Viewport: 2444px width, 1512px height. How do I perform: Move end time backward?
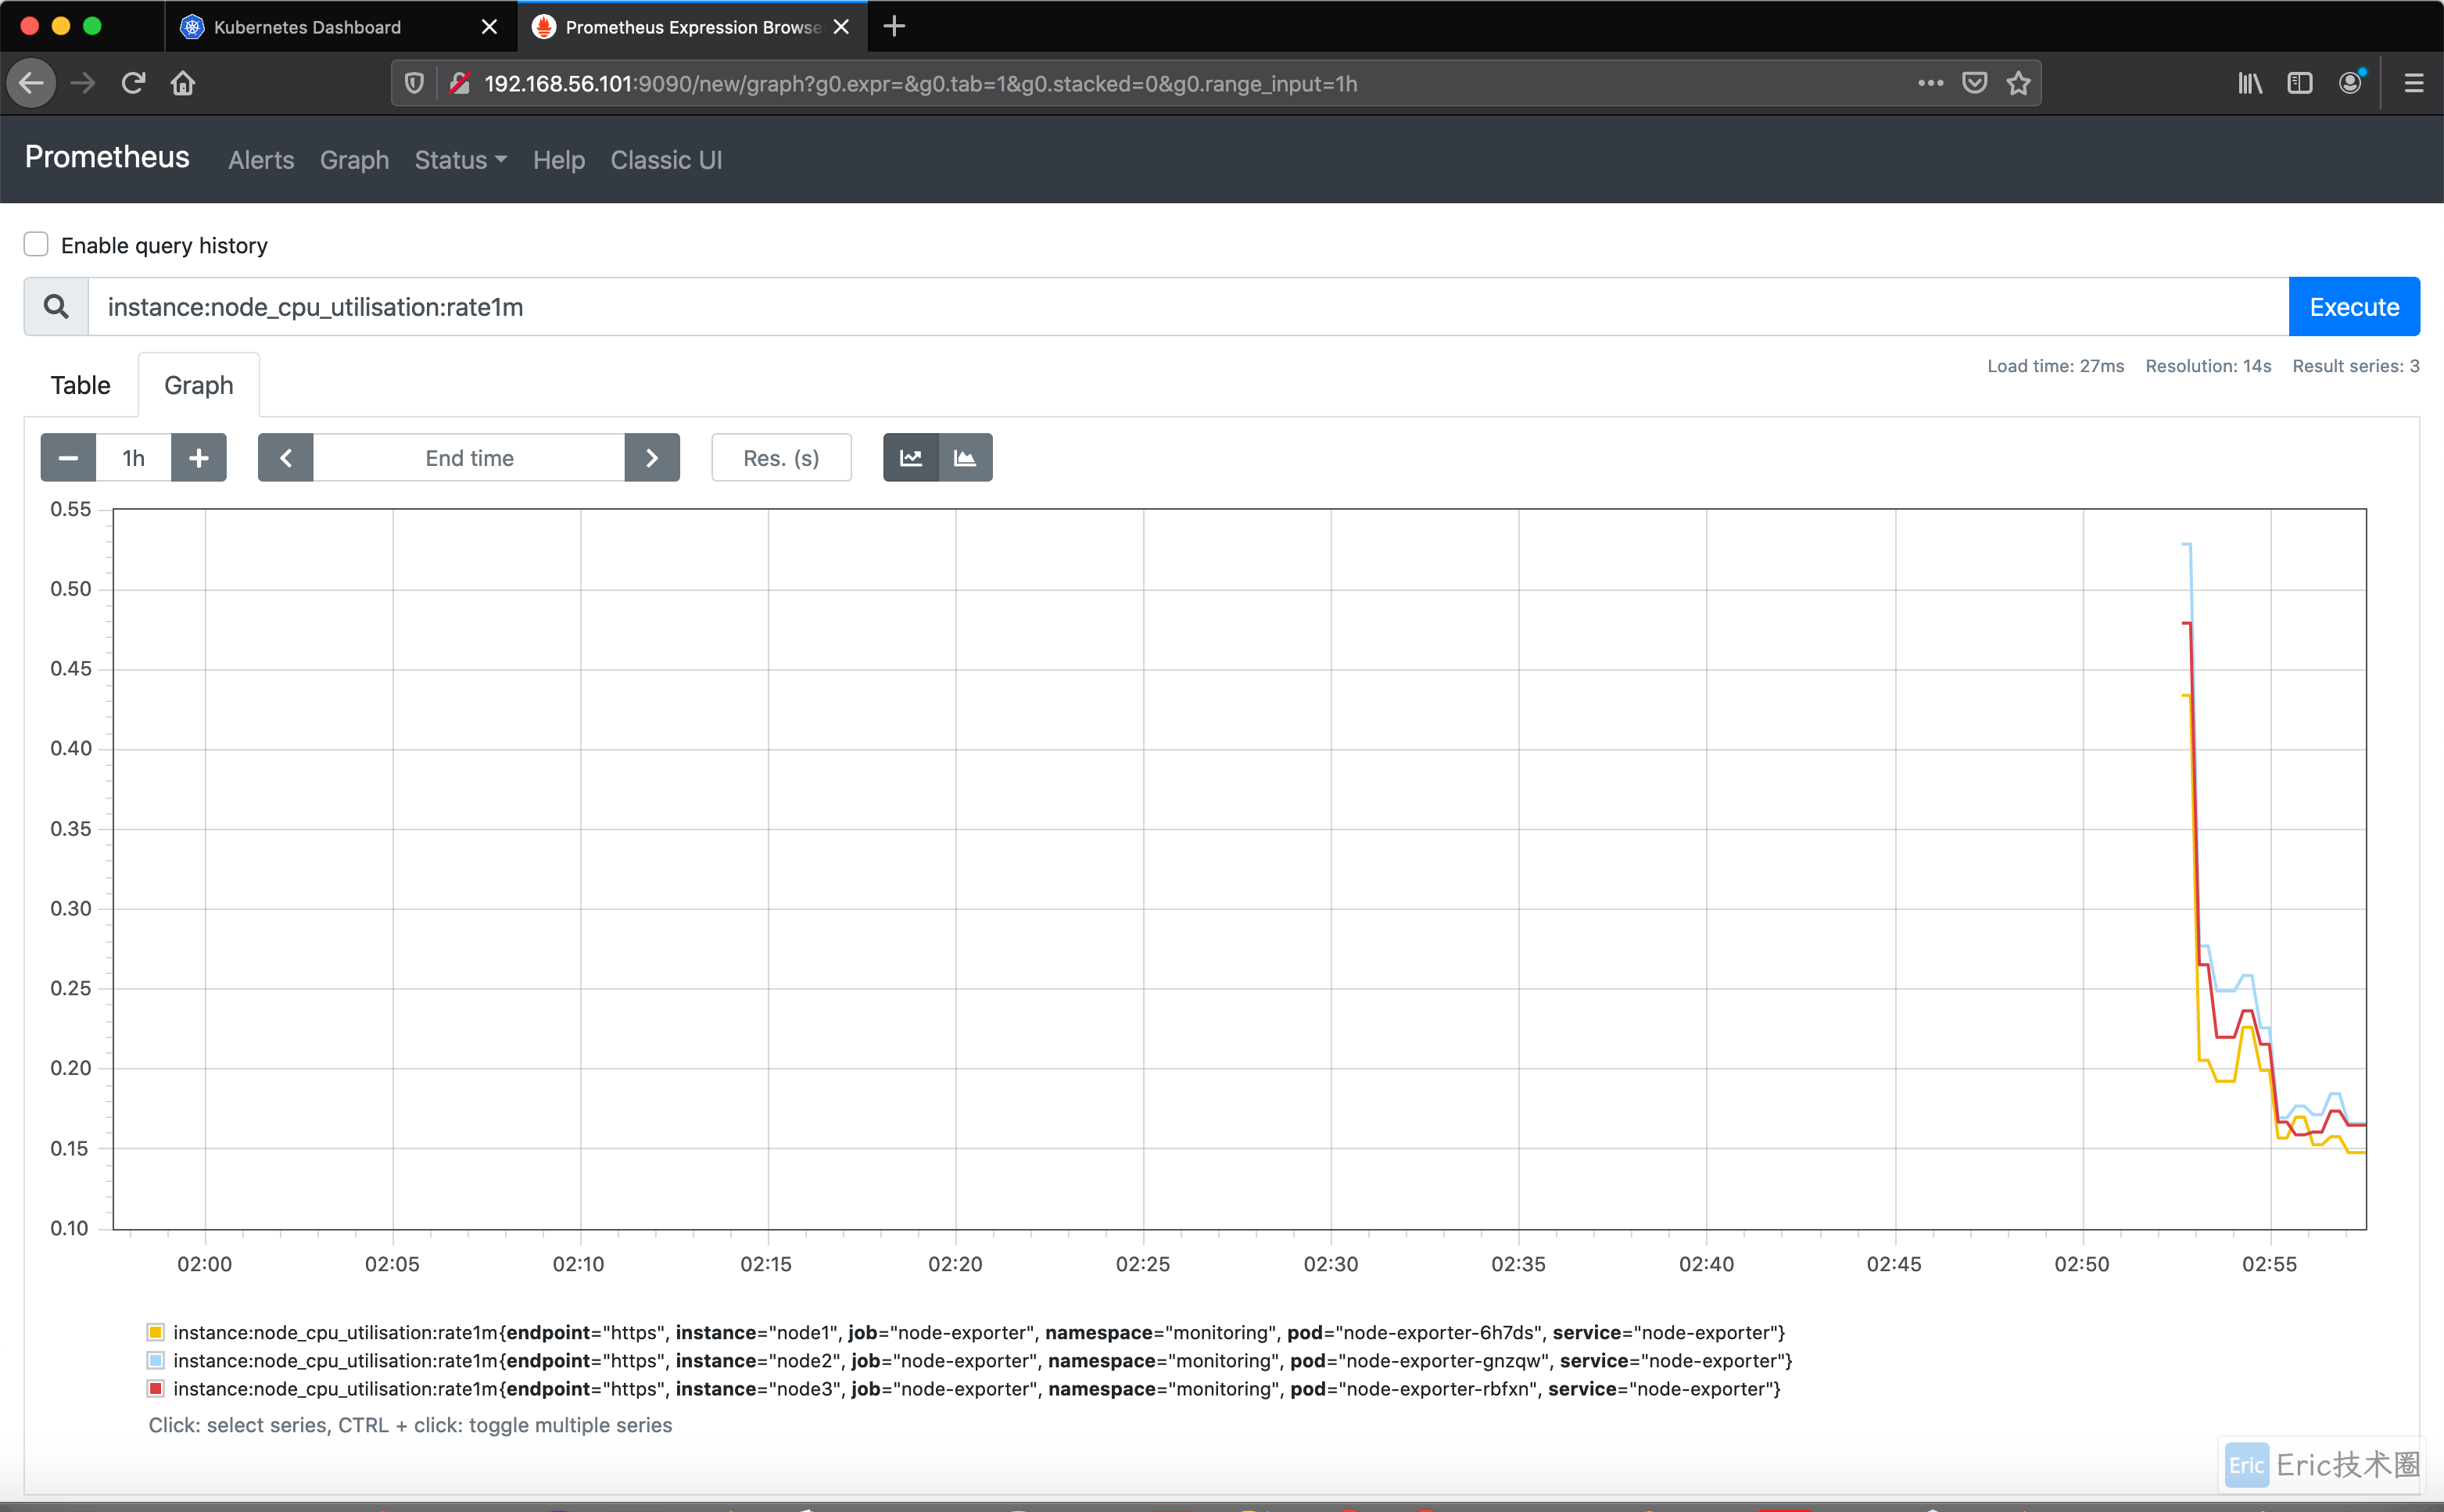tap(286, 458)
